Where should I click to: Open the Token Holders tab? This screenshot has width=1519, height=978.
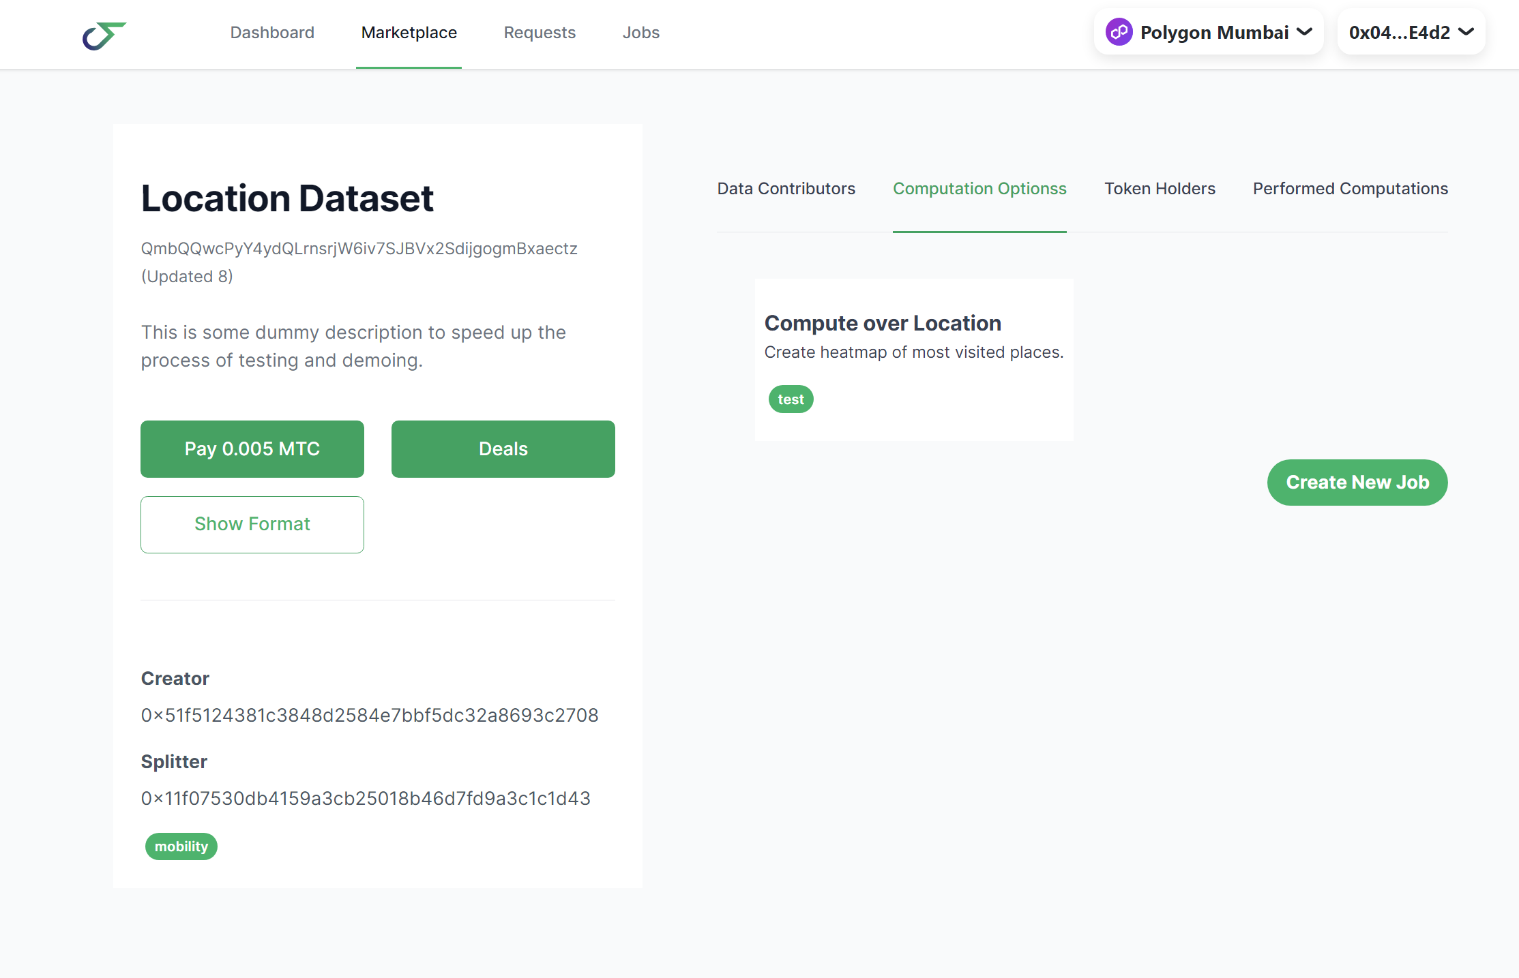point(1160,189)
